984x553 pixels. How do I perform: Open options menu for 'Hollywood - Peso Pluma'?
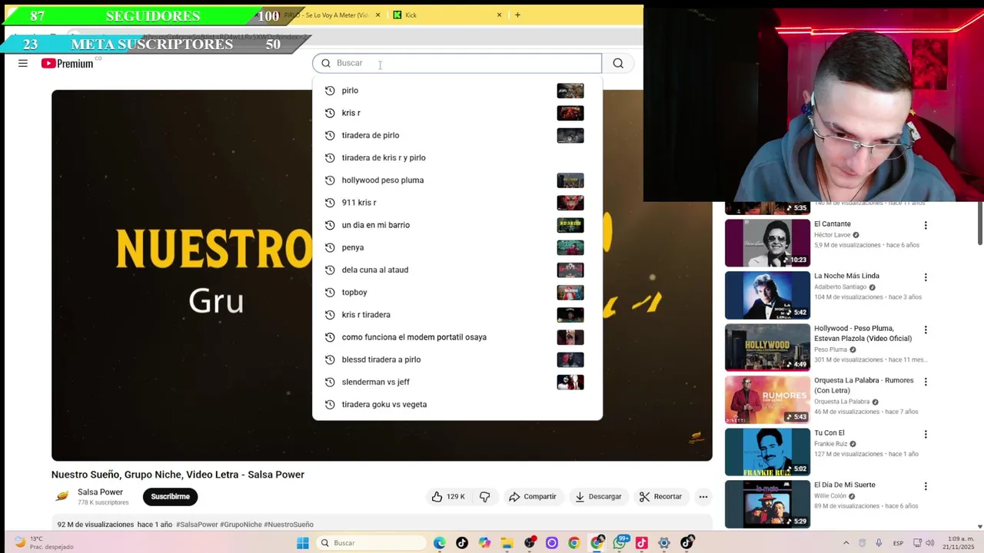(926, 330)
